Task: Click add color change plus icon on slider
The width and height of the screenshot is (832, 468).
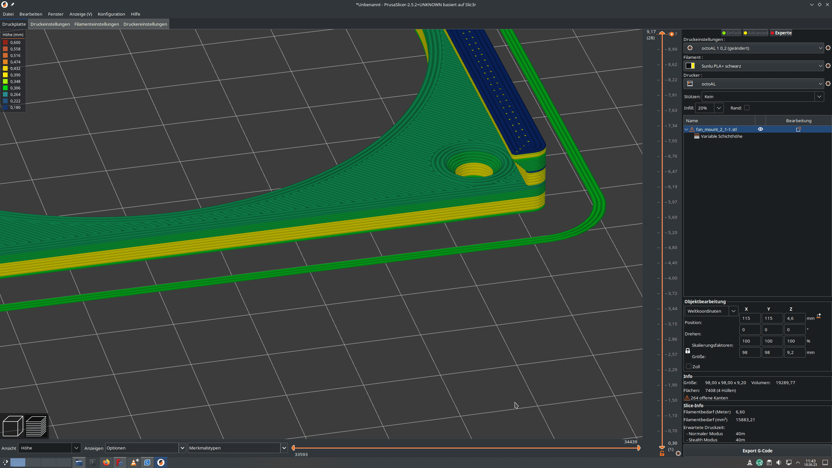Action: tap(671, 34)
